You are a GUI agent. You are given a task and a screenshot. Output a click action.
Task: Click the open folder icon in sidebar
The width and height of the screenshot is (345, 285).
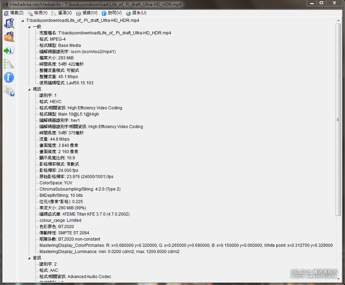point(9,37)
